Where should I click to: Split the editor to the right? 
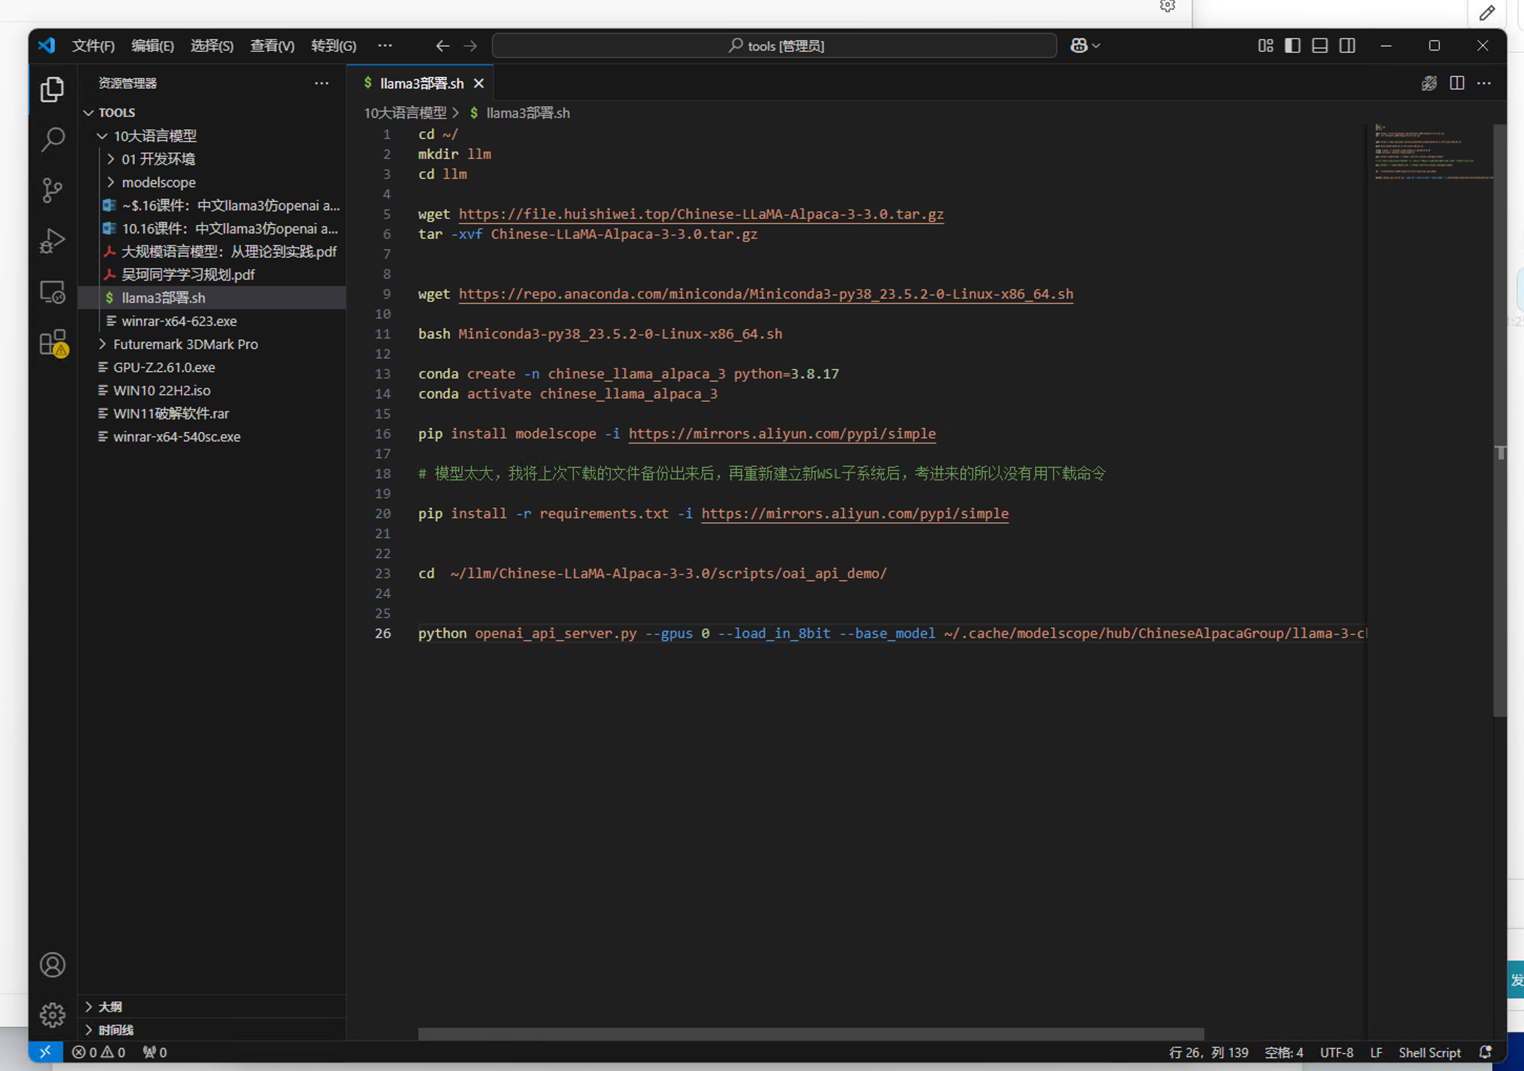click(x=1457, y=83)
